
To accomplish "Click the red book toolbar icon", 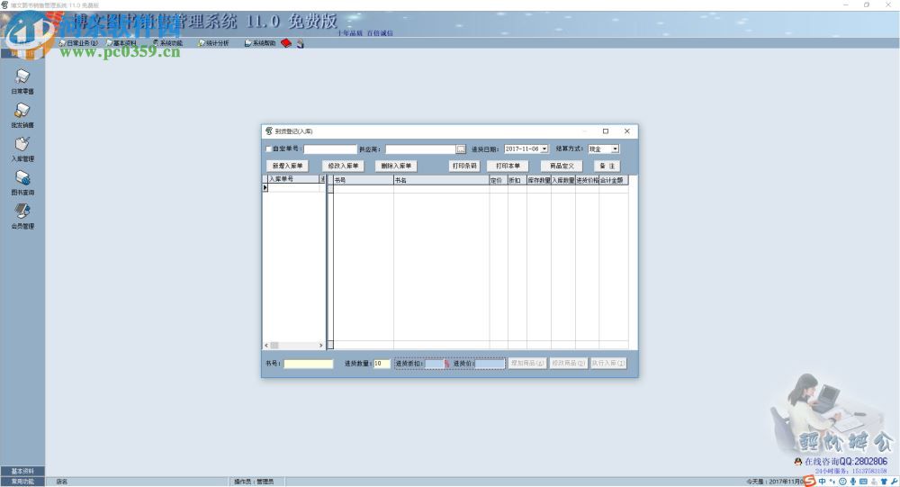I will pyautogui.click(x=286, y=43).
